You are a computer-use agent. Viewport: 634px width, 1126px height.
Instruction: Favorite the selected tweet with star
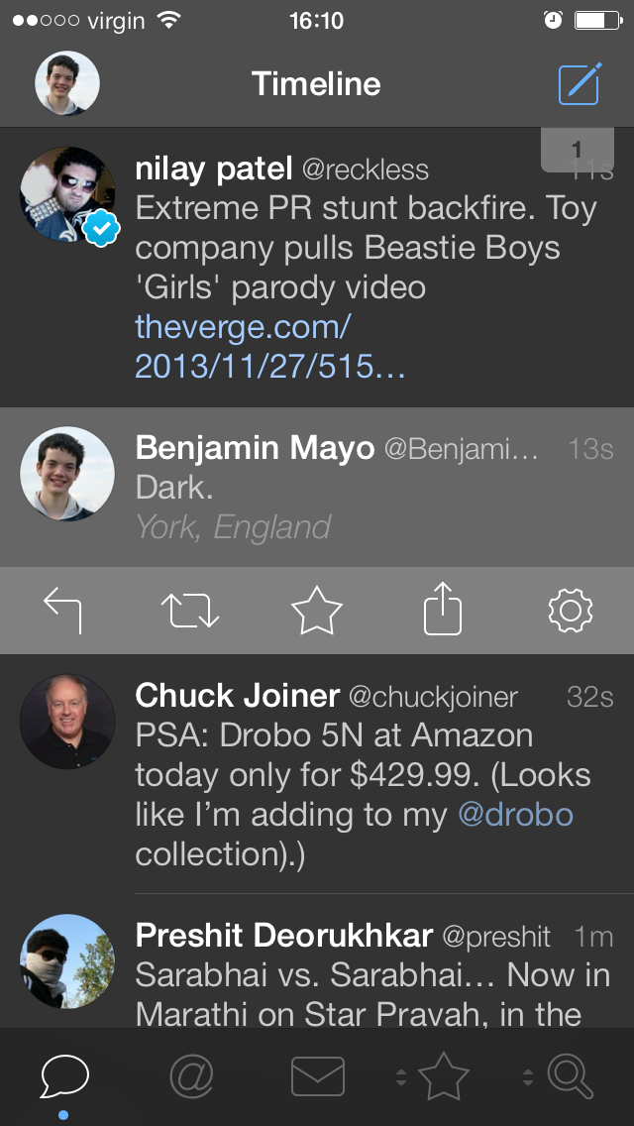[x=317, y=610]
